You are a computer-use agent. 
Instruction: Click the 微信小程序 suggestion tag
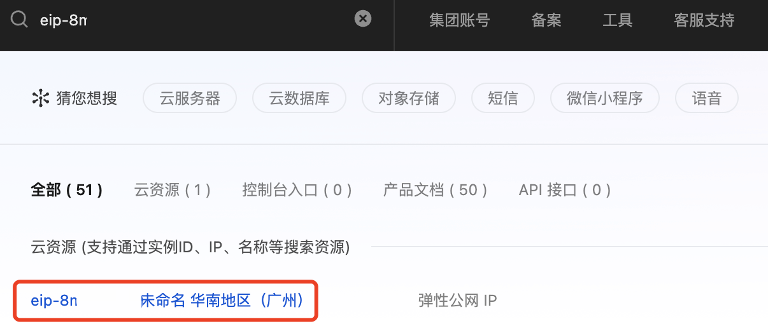point(604,99)
